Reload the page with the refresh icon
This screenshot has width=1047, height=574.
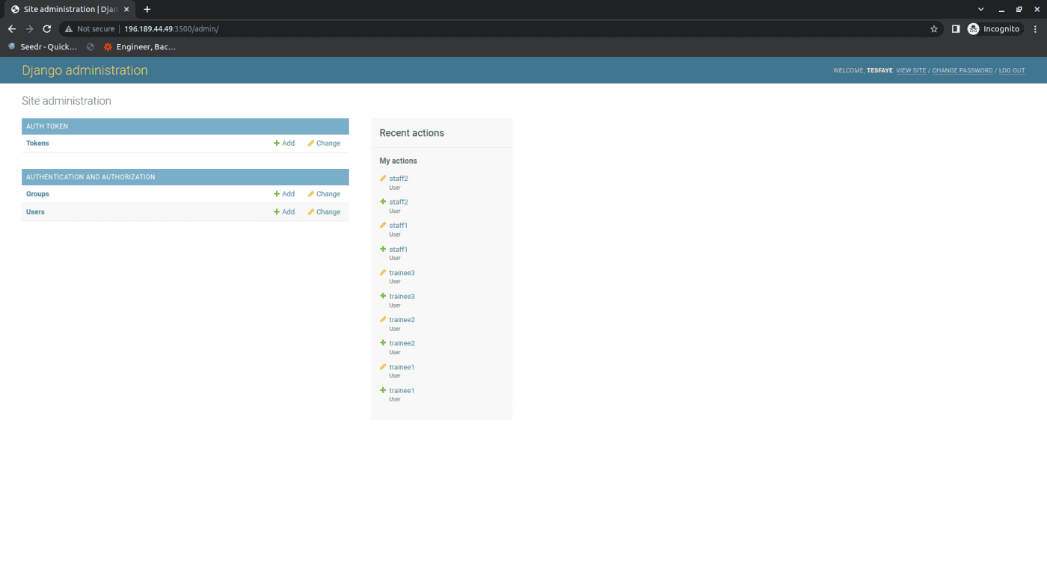(x=46, y=29)
